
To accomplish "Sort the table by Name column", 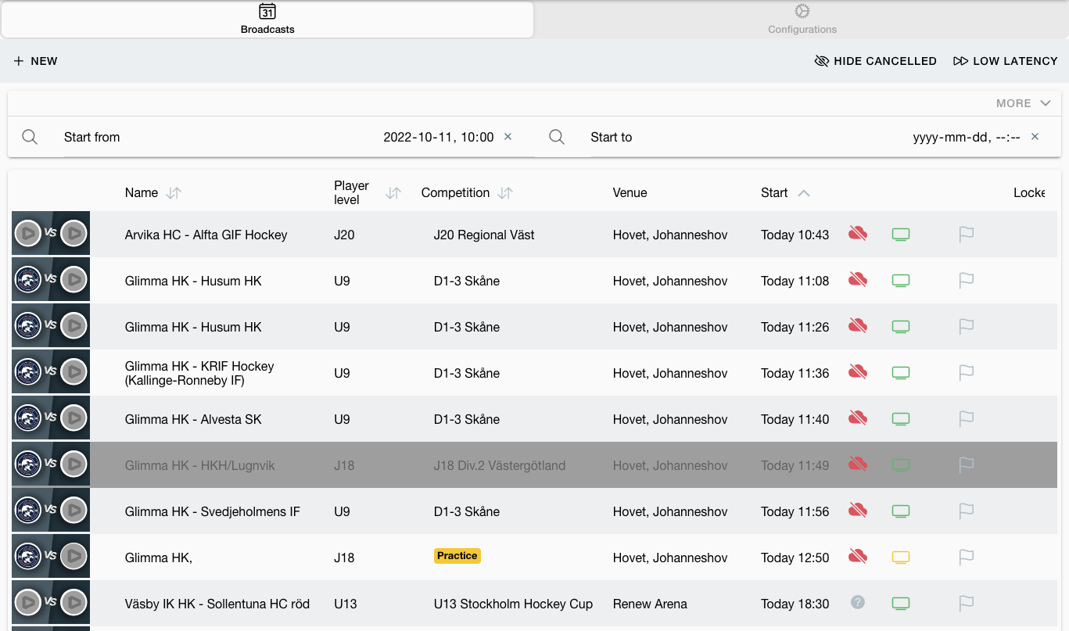I will pos(174,193).
